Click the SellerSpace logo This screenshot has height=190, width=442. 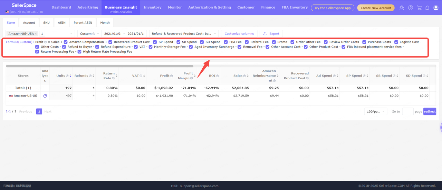pyautogui.click(x=24, y=5)
